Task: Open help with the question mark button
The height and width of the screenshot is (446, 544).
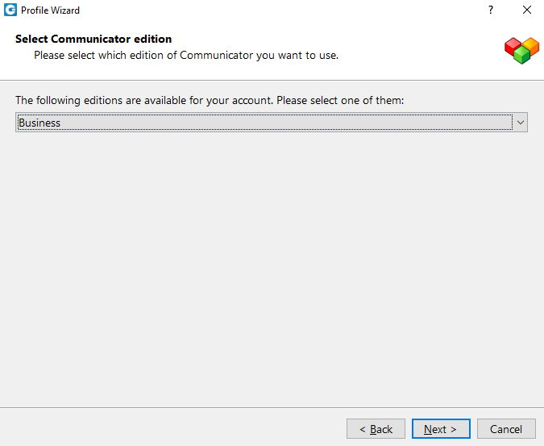Action: coord(491,10)
